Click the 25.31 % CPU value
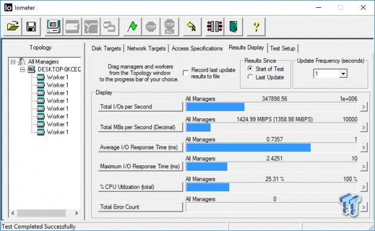The width and height of the screenshot is (375, 231). (275, 179)
